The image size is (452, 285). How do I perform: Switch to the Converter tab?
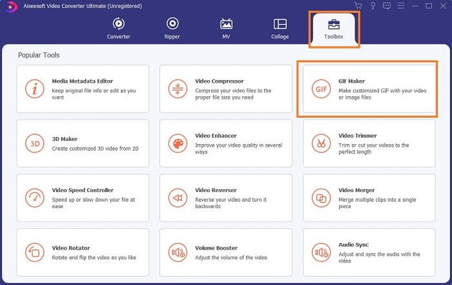click(x=118, y=28)
